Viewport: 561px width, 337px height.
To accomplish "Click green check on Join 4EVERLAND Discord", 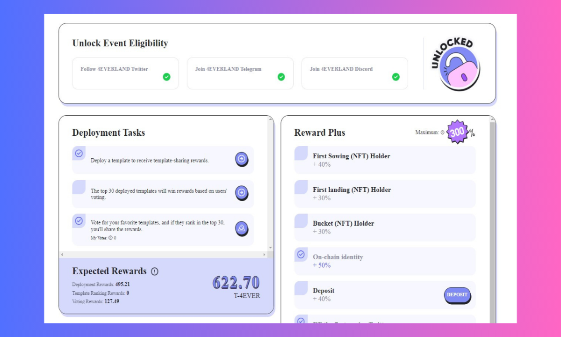I will 396,77.
